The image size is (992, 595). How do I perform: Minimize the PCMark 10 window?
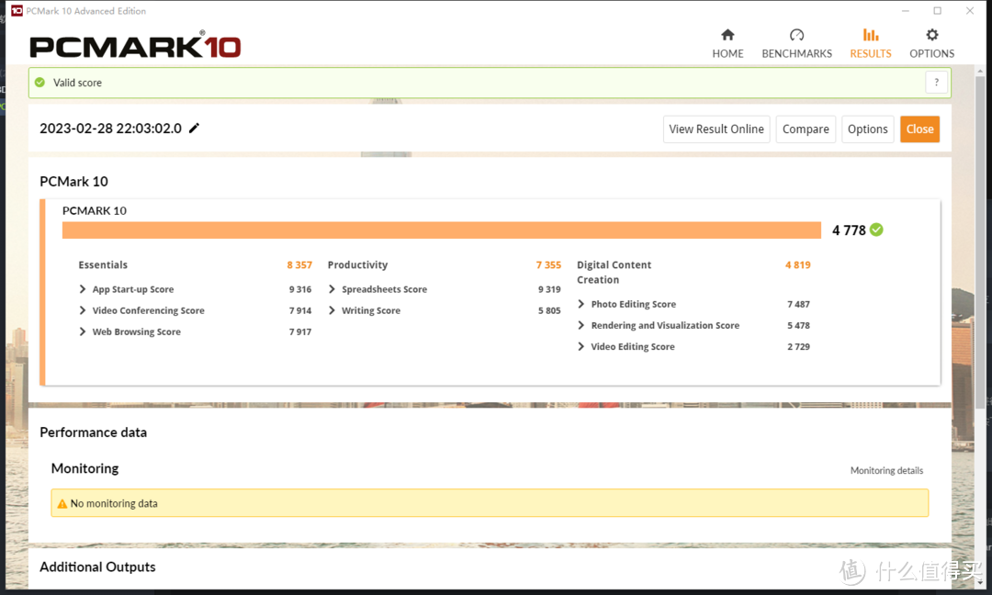tap(906, 11)
